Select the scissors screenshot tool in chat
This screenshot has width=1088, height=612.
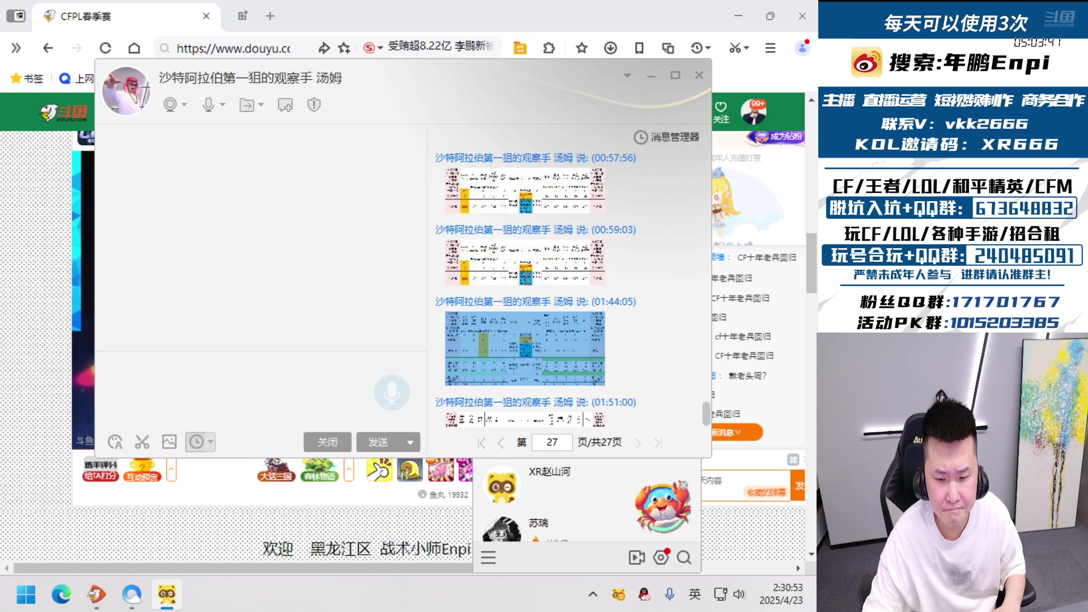(142, 442)
